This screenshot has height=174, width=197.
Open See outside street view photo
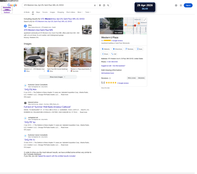(112, 26)
